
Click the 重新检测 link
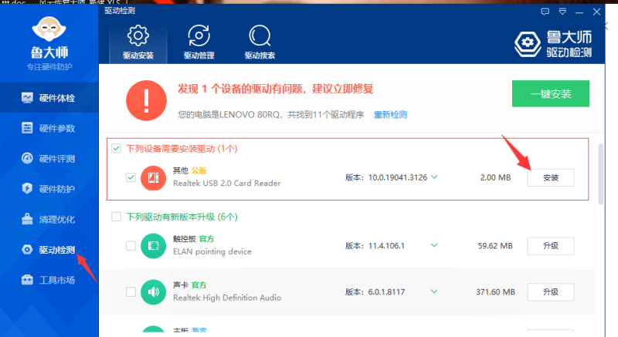[390, 115]
